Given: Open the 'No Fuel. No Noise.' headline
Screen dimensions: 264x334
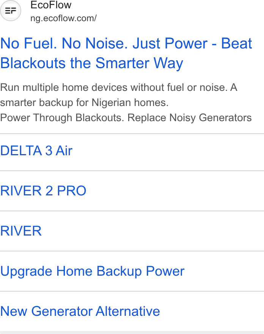Looking at the screenshot, I should coord(126,53).
